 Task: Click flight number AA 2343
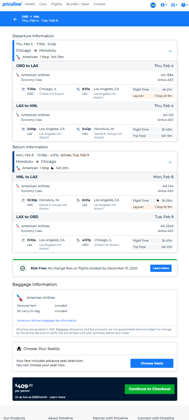[x=167, y=226]
